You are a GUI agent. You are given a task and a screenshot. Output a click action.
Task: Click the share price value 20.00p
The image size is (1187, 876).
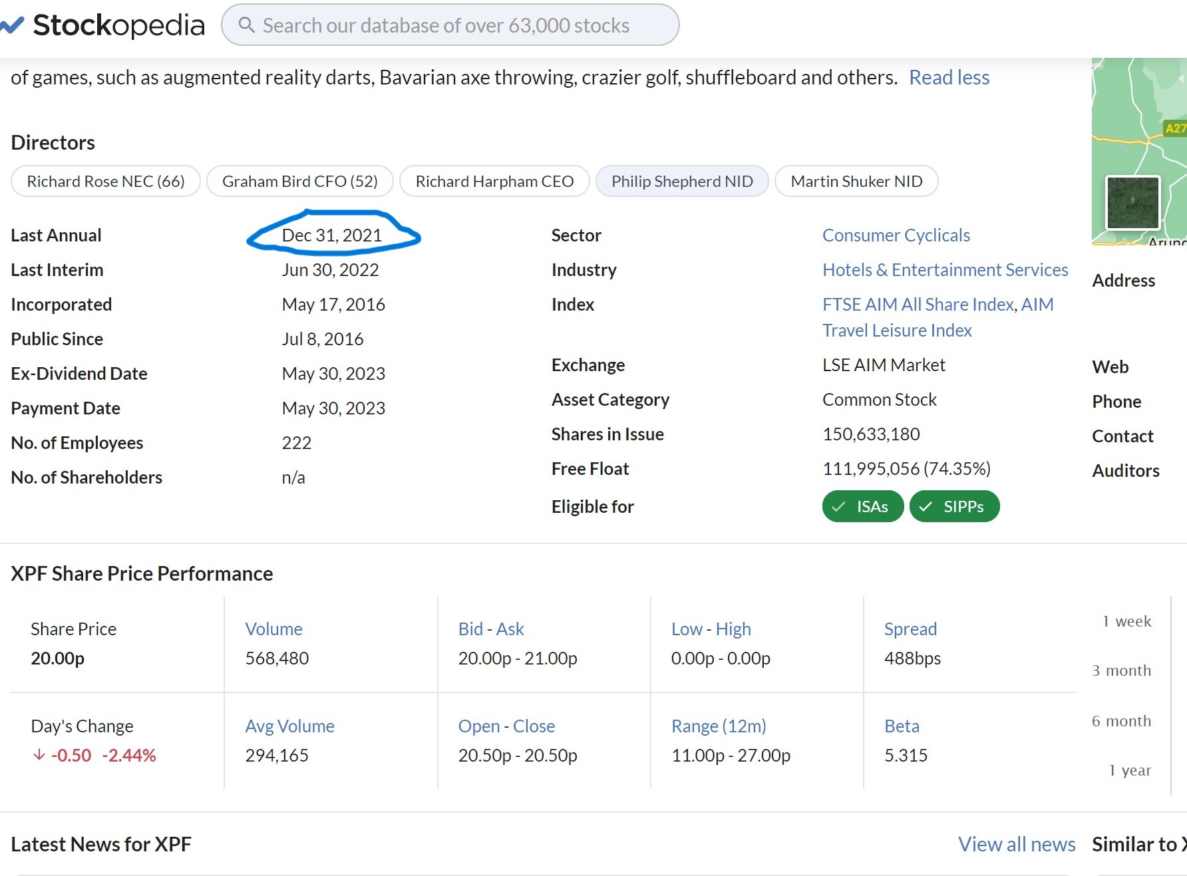(57, 658)
